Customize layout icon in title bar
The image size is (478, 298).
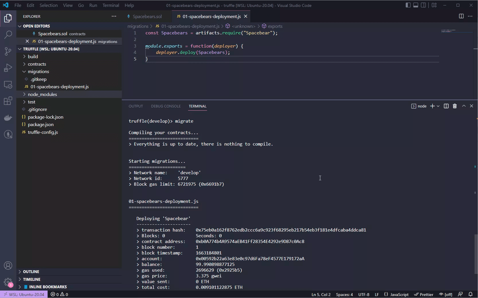pos(434,5)
